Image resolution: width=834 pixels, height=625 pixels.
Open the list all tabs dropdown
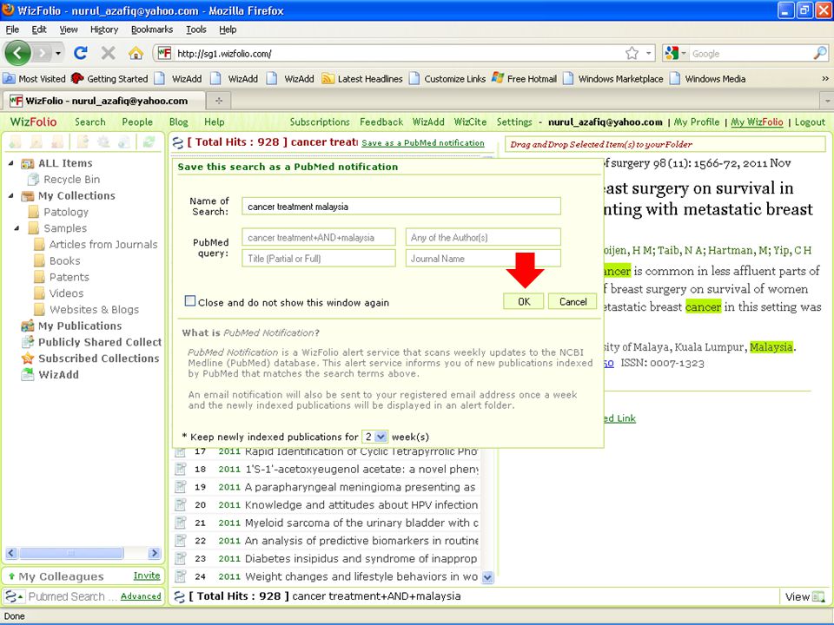coord(828,101)
